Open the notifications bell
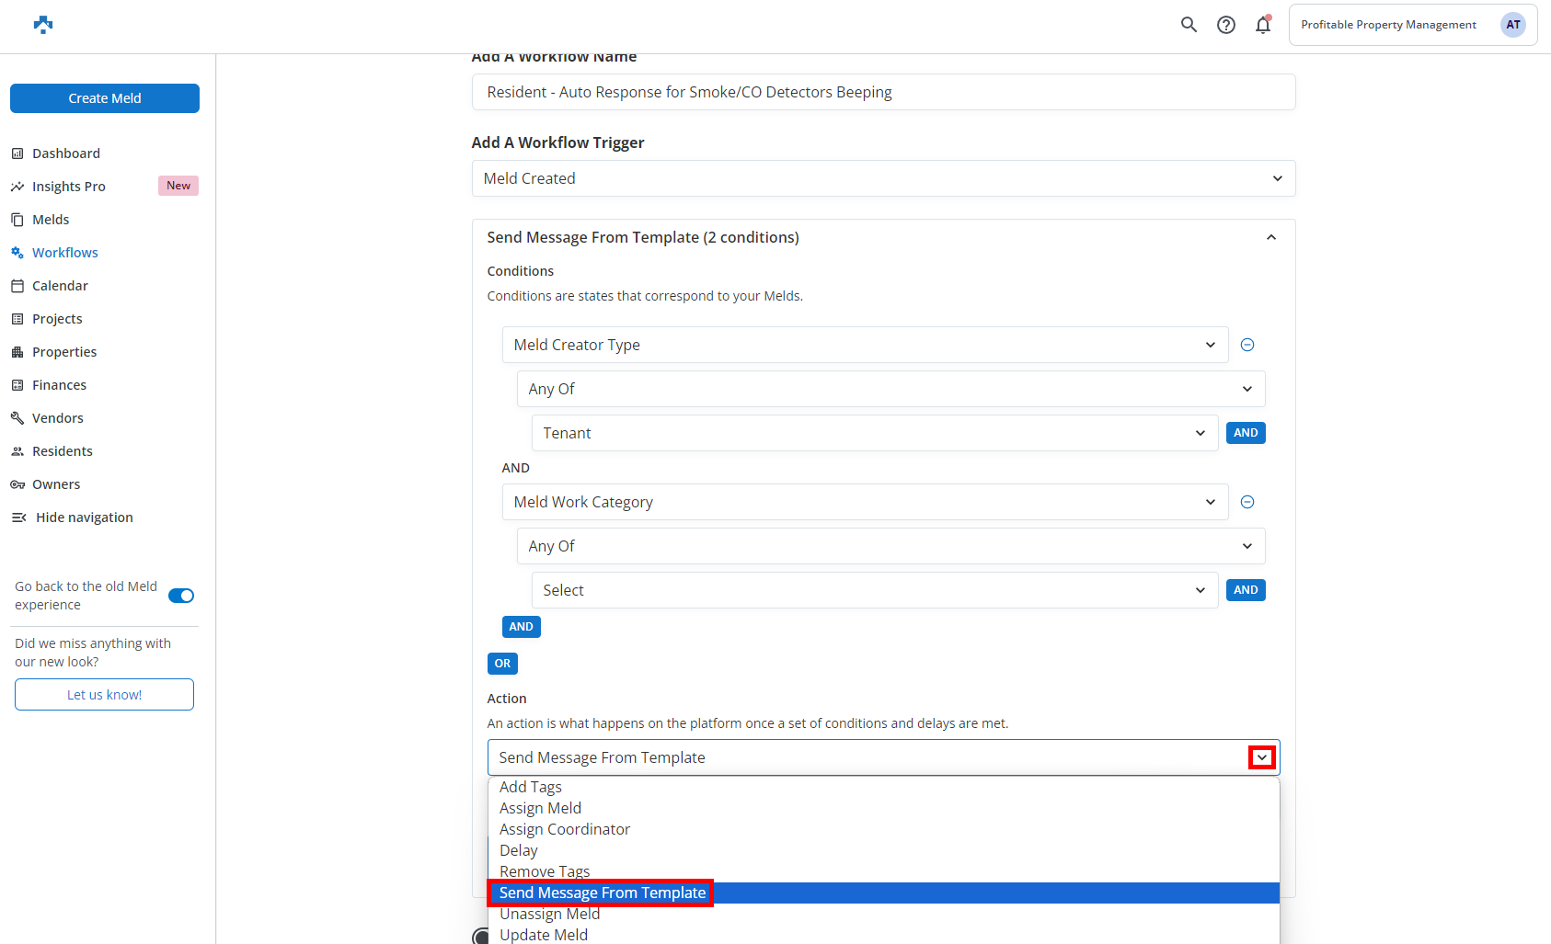Image resolution: width=1551 pixels, height=944 pixels. (1263, 25)
